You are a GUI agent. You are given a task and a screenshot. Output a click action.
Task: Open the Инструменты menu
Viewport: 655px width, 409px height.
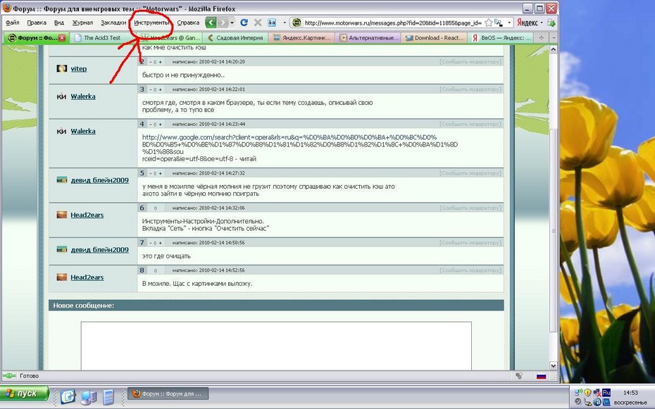[x=151, y=23]
